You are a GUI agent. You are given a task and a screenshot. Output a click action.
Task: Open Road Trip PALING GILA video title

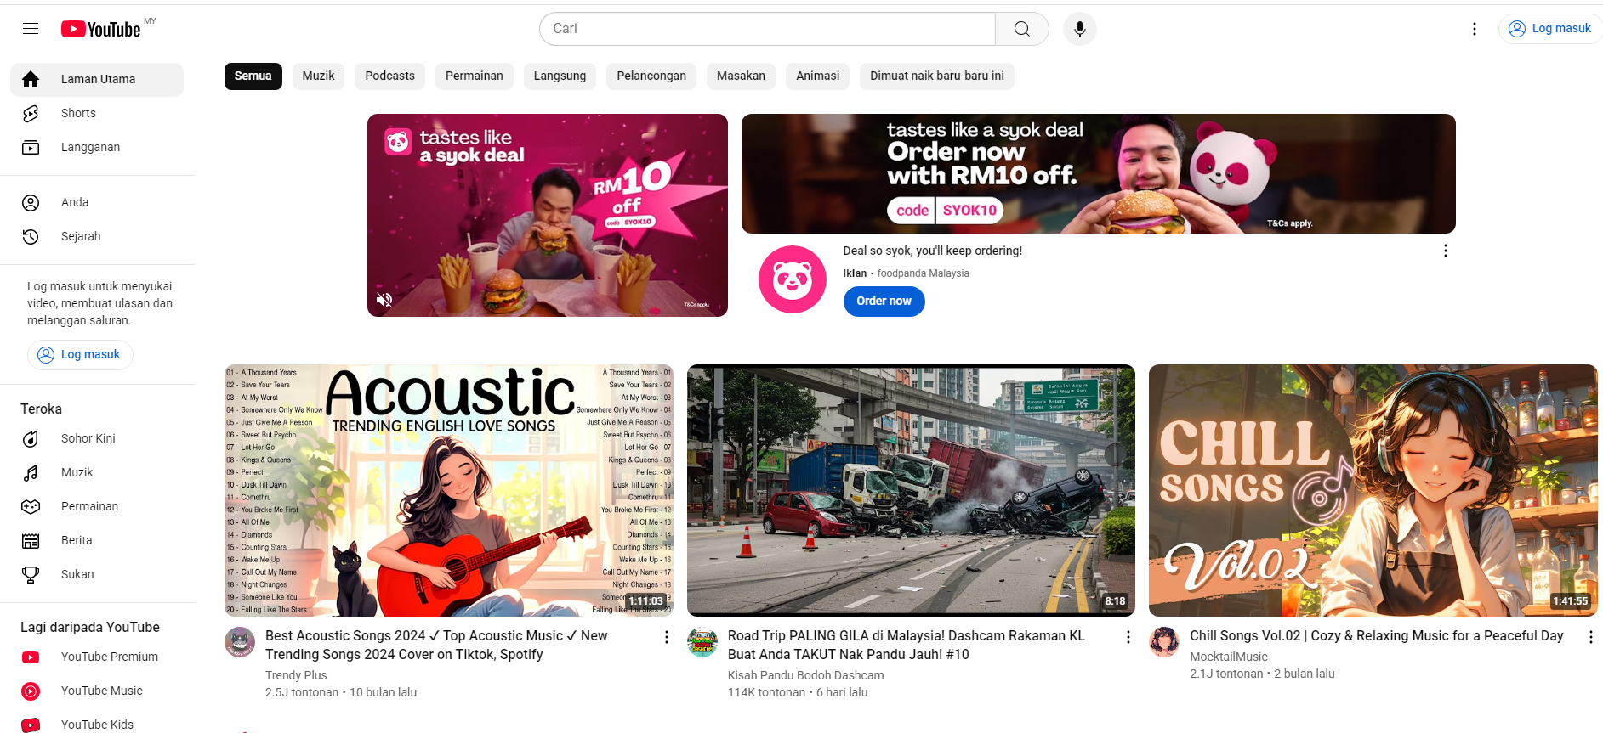907,645
